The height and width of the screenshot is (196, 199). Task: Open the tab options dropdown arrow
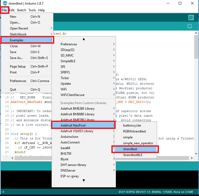click(190, 26)
